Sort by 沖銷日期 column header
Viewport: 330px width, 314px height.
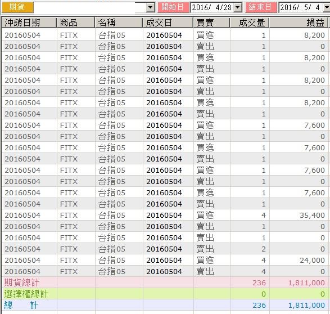(x=29, y=23)
